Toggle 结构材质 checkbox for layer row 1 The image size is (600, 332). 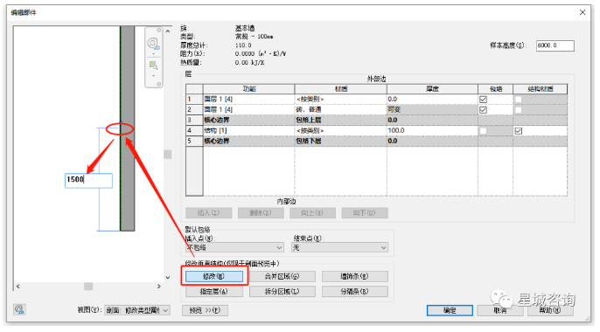518,100
